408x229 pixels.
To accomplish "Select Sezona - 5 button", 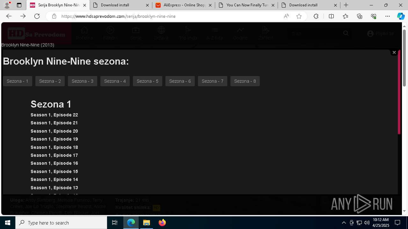I will point(148,81).
